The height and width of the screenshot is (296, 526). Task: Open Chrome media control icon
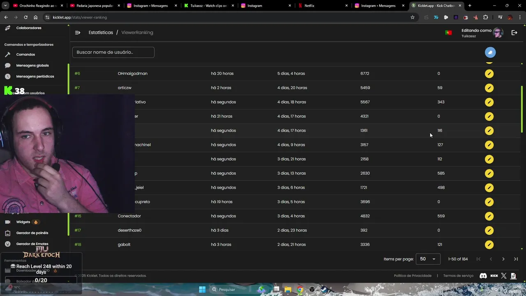coord(500,17)
